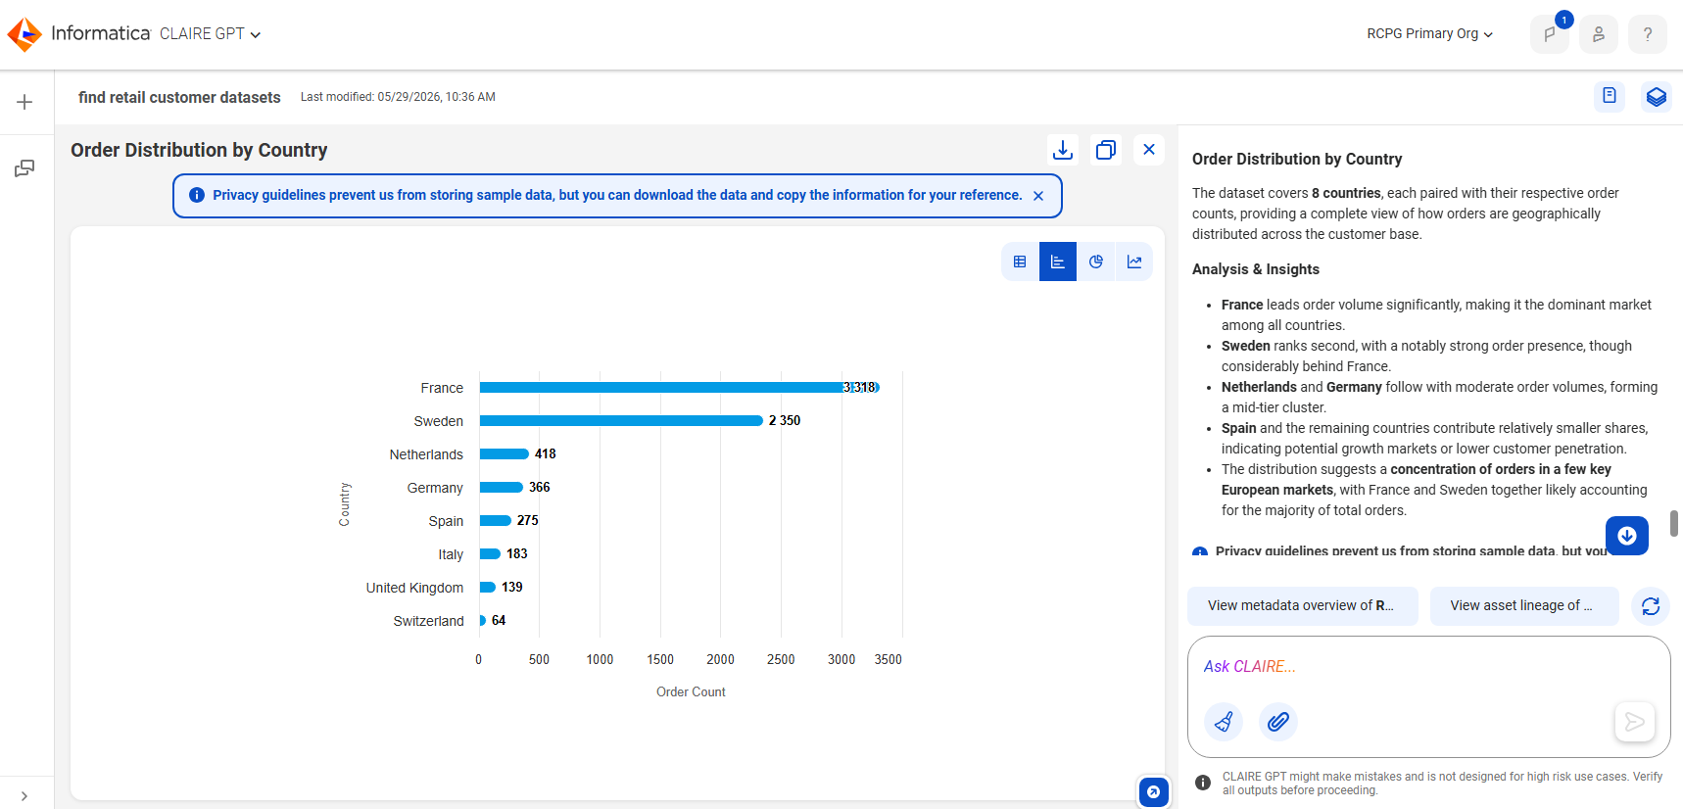Click View asset lineage suggestion
This screenshot has height=809, width=1683.
[x=1522, y=606]
